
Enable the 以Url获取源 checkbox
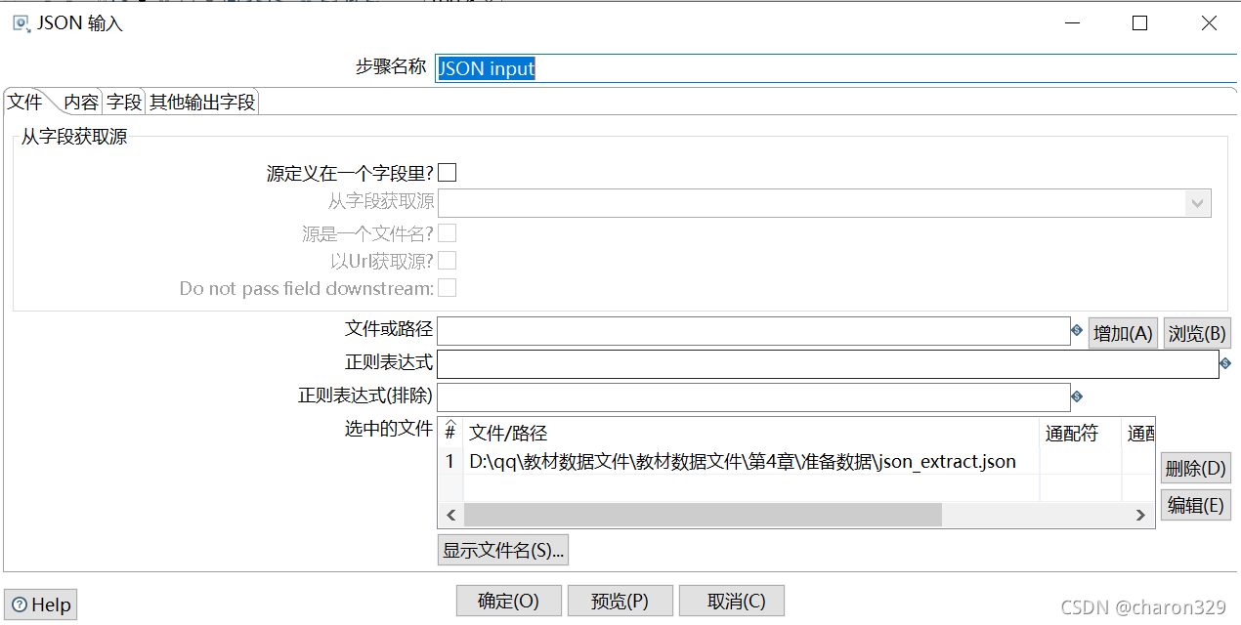[x=447, y=260]
